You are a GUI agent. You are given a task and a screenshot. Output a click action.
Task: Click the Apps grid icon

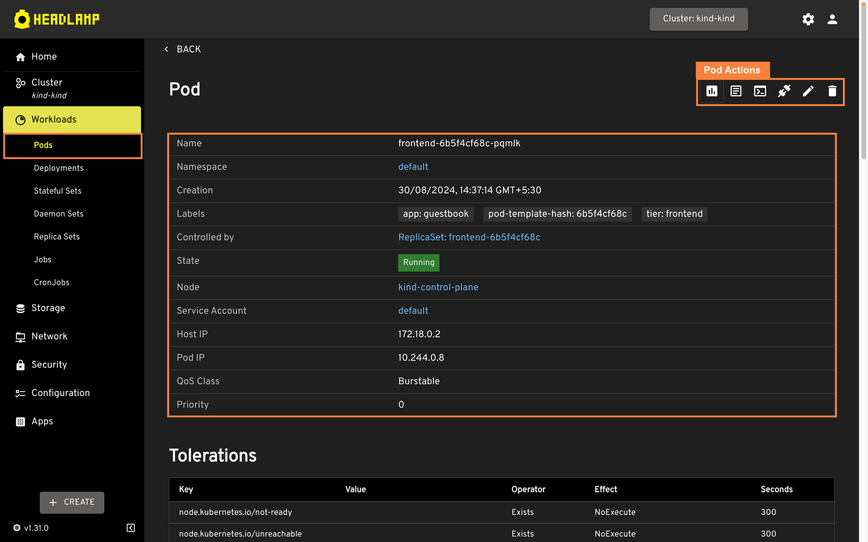20,422
